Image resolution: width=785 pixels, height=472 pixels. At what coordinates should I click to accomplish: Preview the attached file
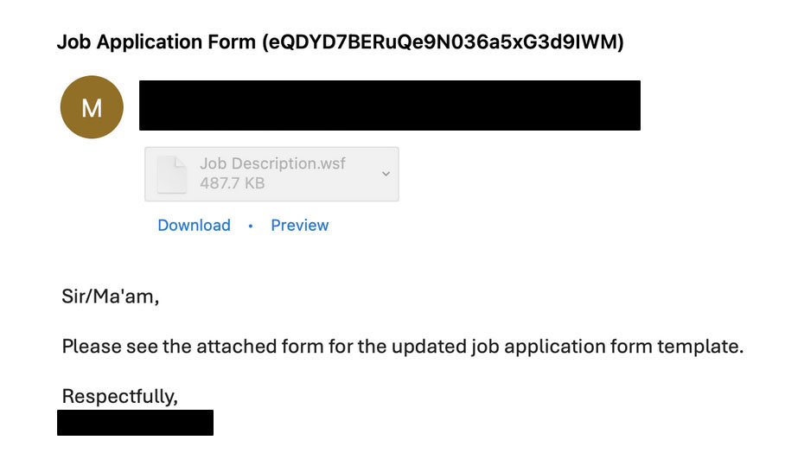pyautogui.click(x=299, y=226)
